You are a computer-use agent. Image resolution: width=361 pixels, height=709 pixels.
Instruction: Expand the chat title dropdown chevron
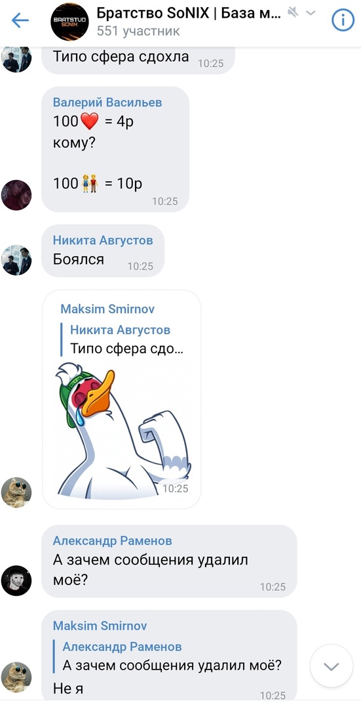(311, 13)
